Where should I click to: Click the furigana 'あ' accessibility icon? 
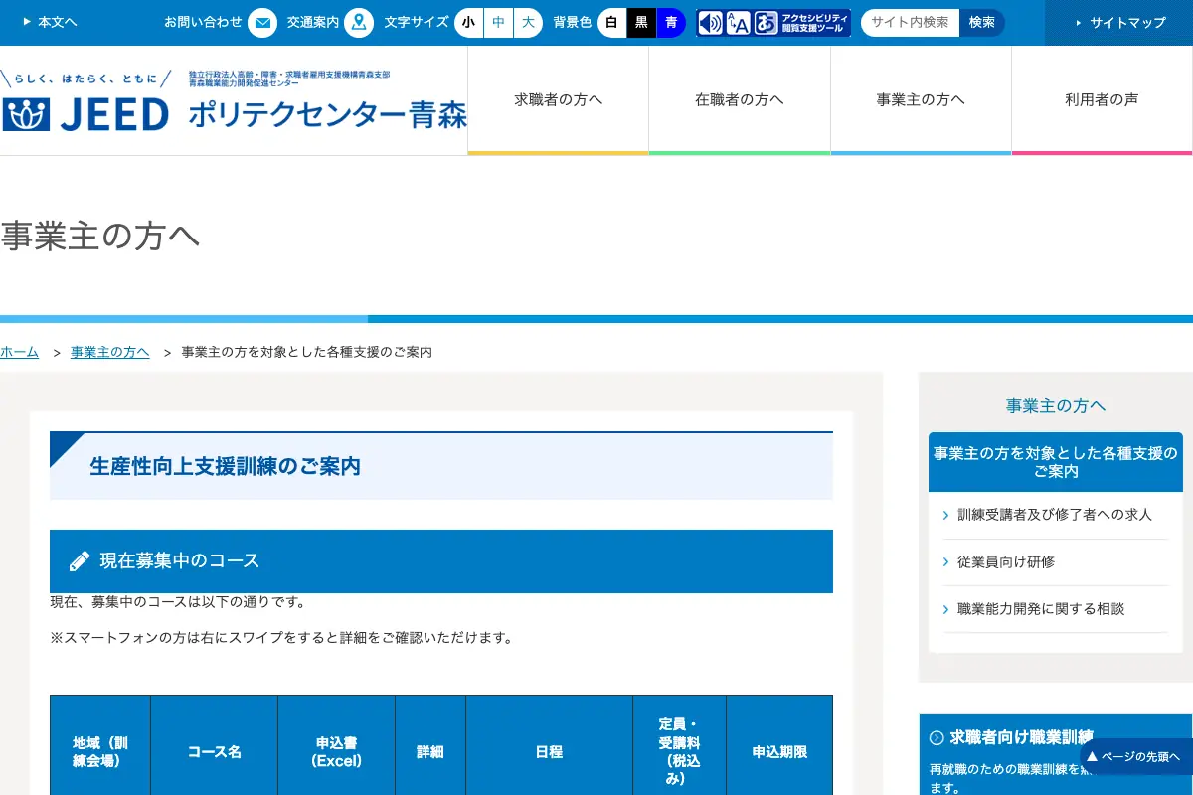[766, 23]
